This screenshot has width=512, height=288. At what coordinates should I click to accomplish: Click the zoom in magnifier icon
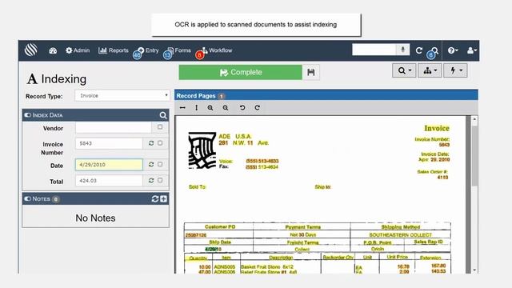210,108
